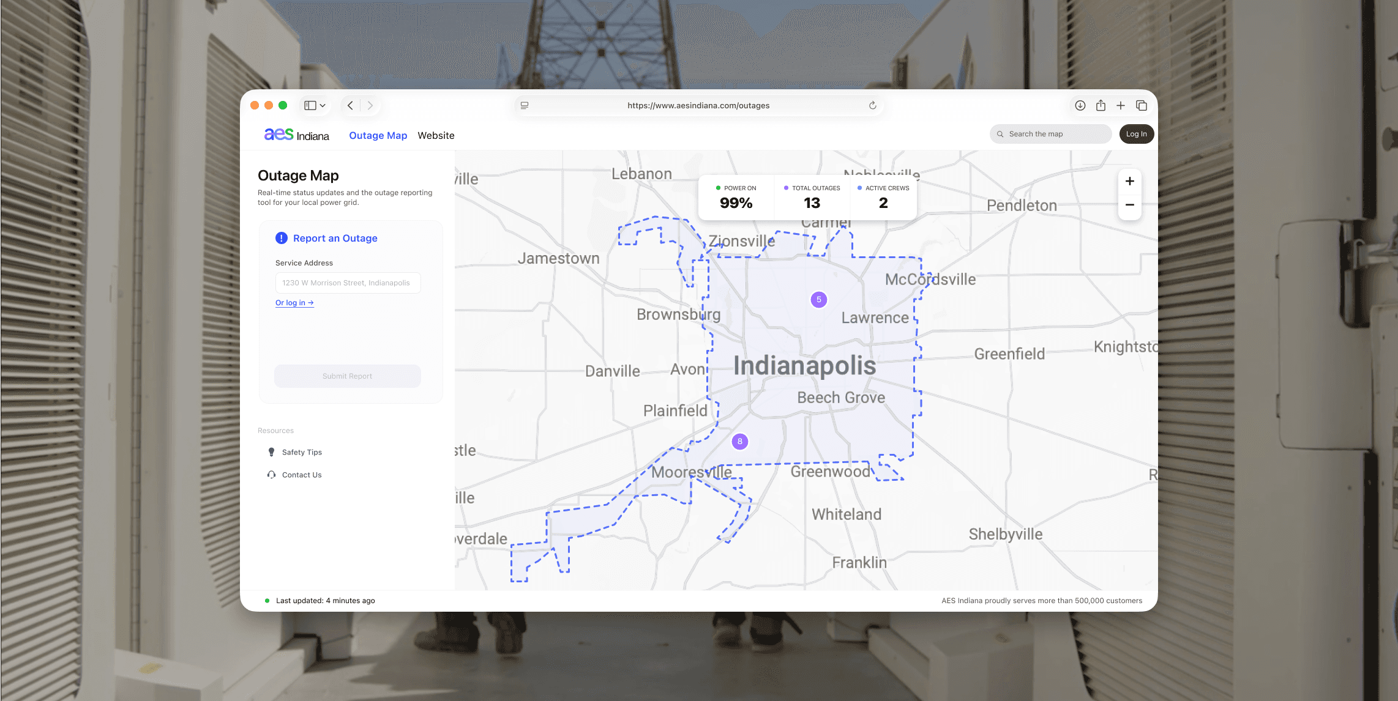Show tab overview icon
The width and height of the screenshot is (1398, 701).
point(1142,105)
